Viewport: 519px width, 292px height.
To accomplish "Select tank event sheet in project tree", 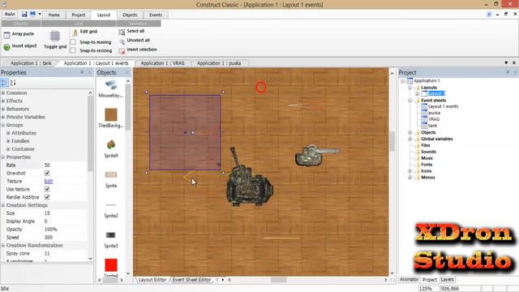I will click(432, 126).
